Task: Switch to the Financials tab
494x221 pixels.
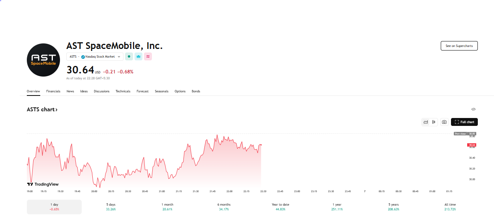Action: pos(53,91)
